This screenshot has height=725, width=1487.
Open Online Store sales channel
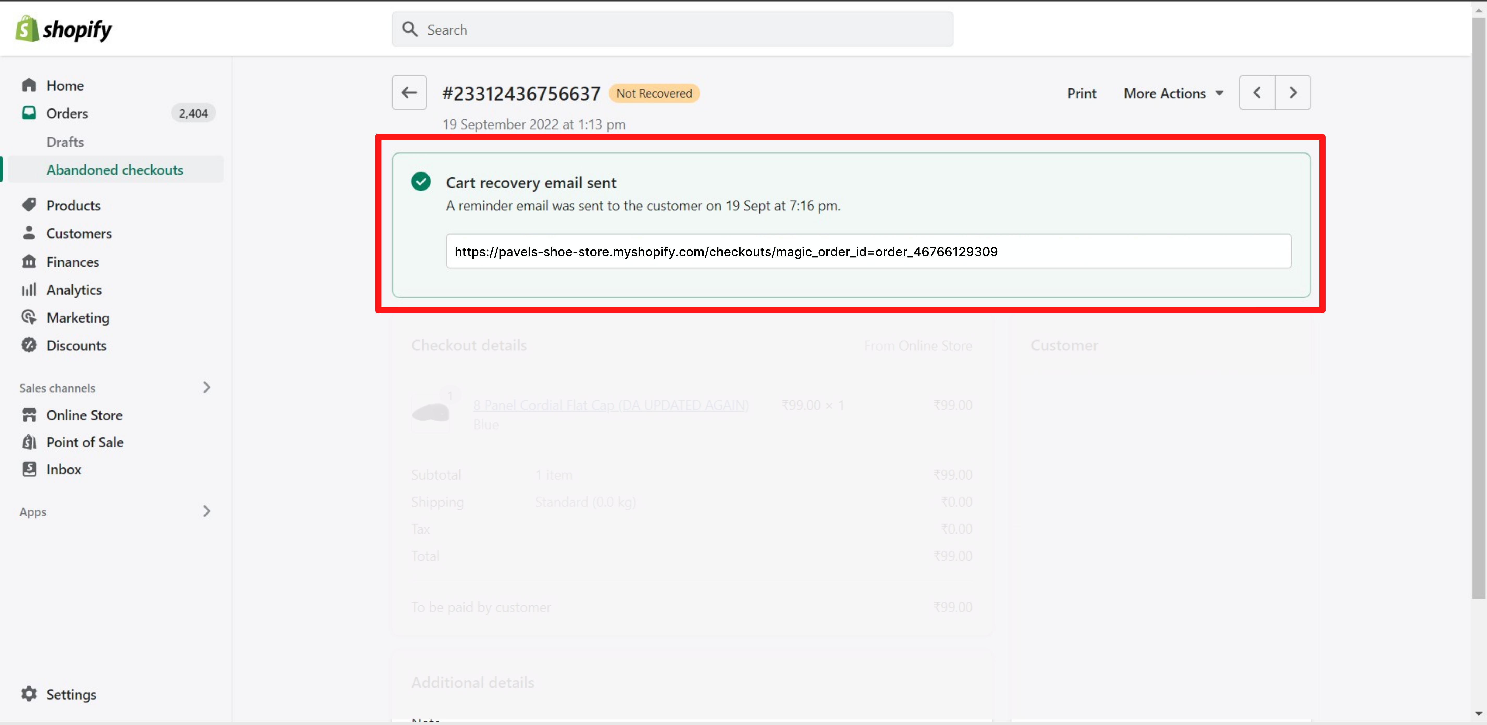(x=84, y=415)
